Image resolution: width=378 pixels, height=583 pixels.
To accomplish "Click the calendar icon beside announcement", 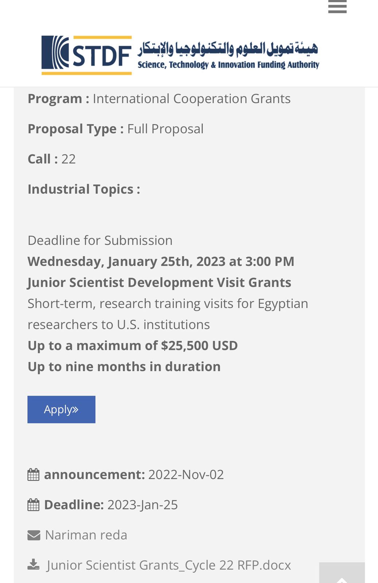I will (x=34, y=475).
